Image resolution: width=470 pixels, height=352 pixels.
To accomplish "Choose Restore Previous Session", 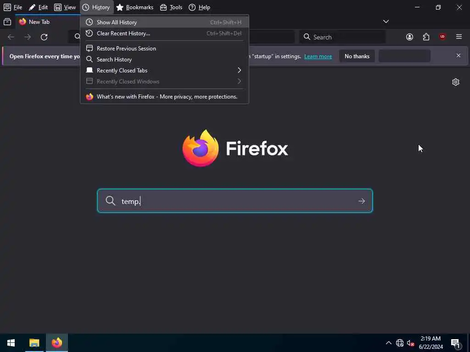I will click(x=164, y=48).
